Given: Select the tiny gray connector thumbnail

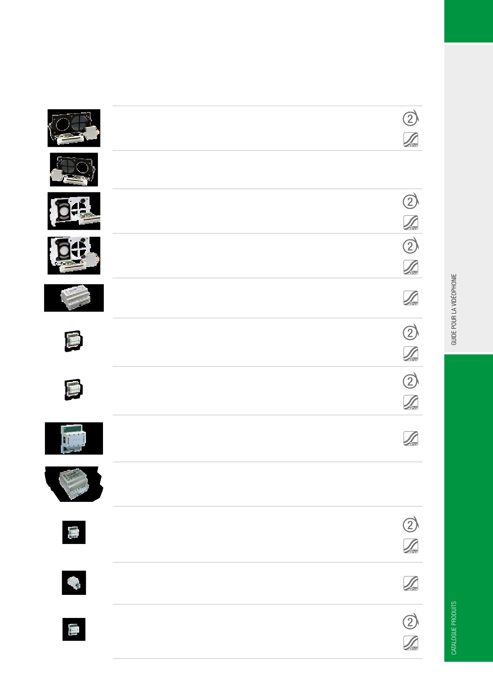Looking at the screenshot, I should (x=74, y=583).
